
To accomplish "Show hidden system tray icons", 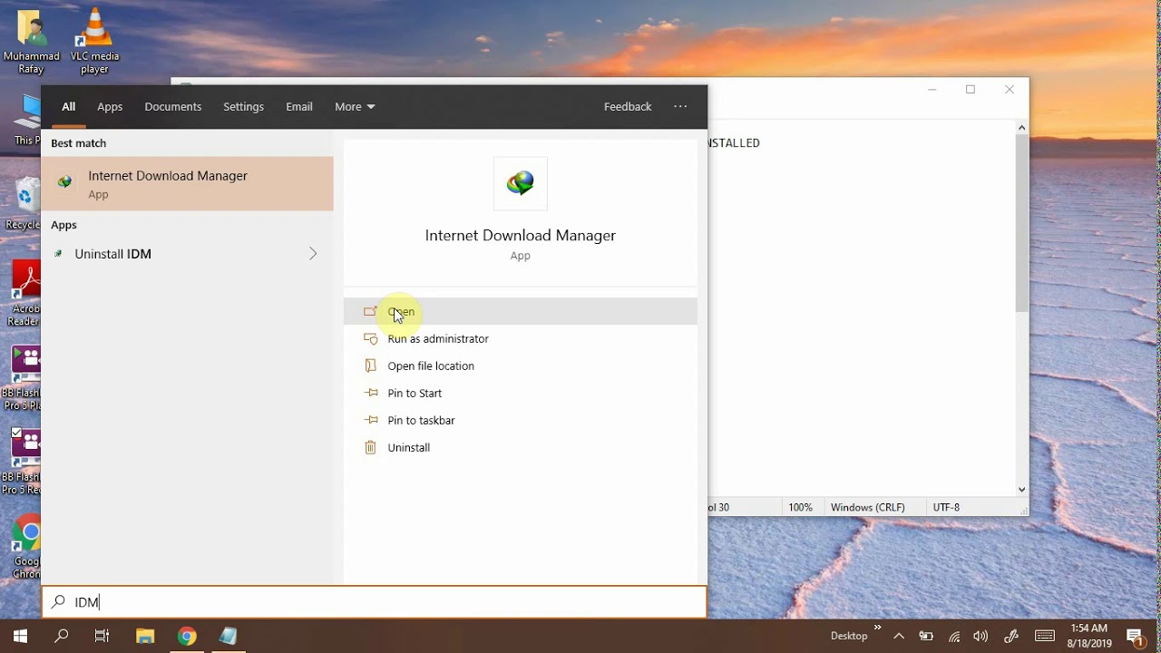I will [899, 636].
